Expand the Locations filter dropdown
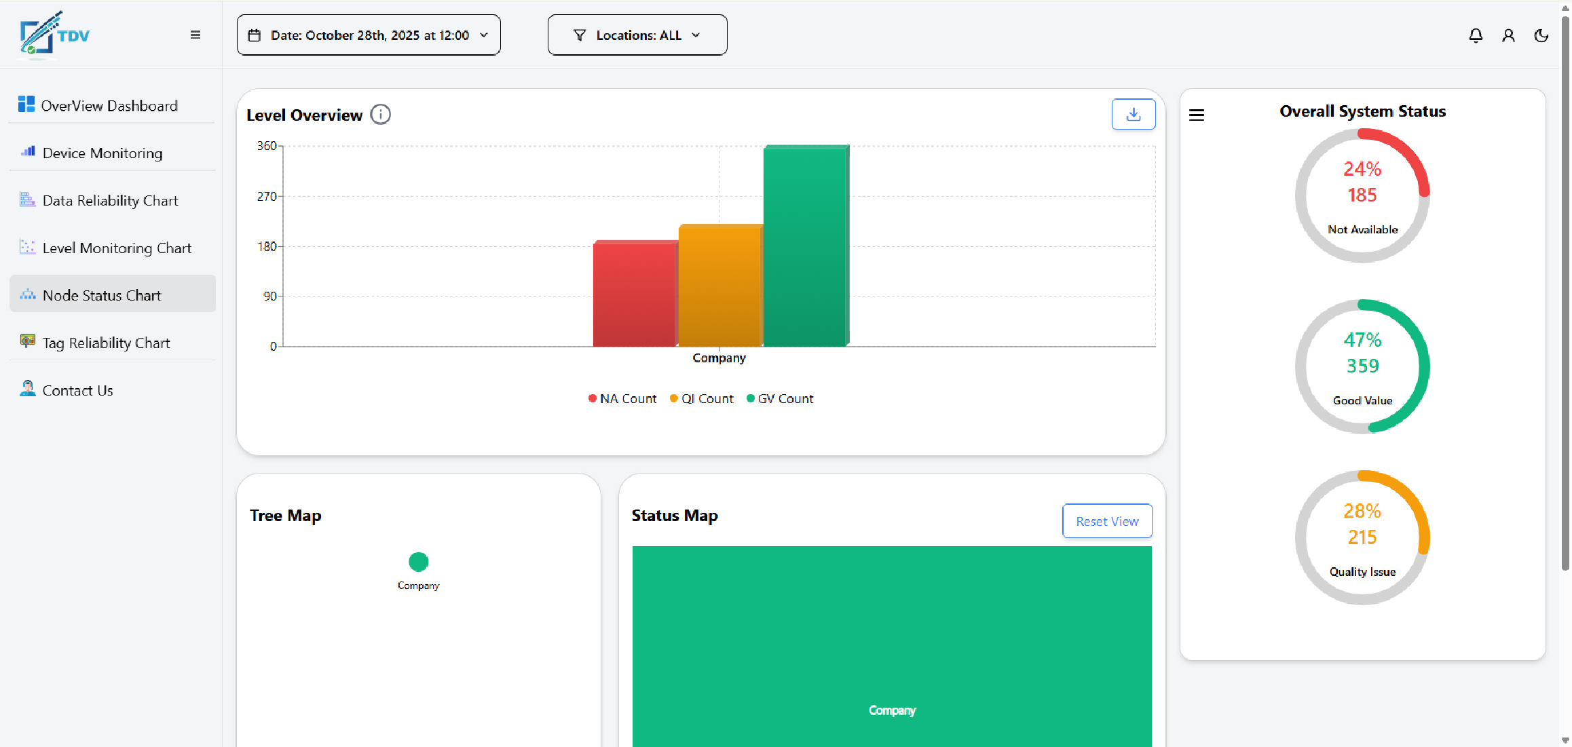The width and height of the screenshot is (1572, 747). click(637, 35)
